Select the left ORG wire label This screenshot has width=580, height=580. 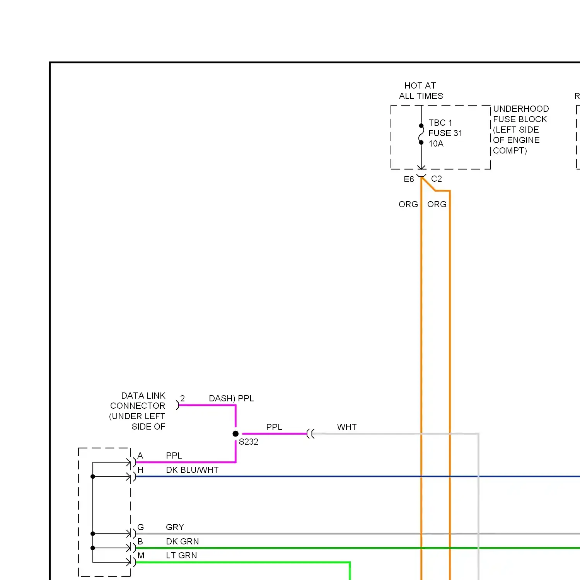pyautogui.click(x=408, y=205)
